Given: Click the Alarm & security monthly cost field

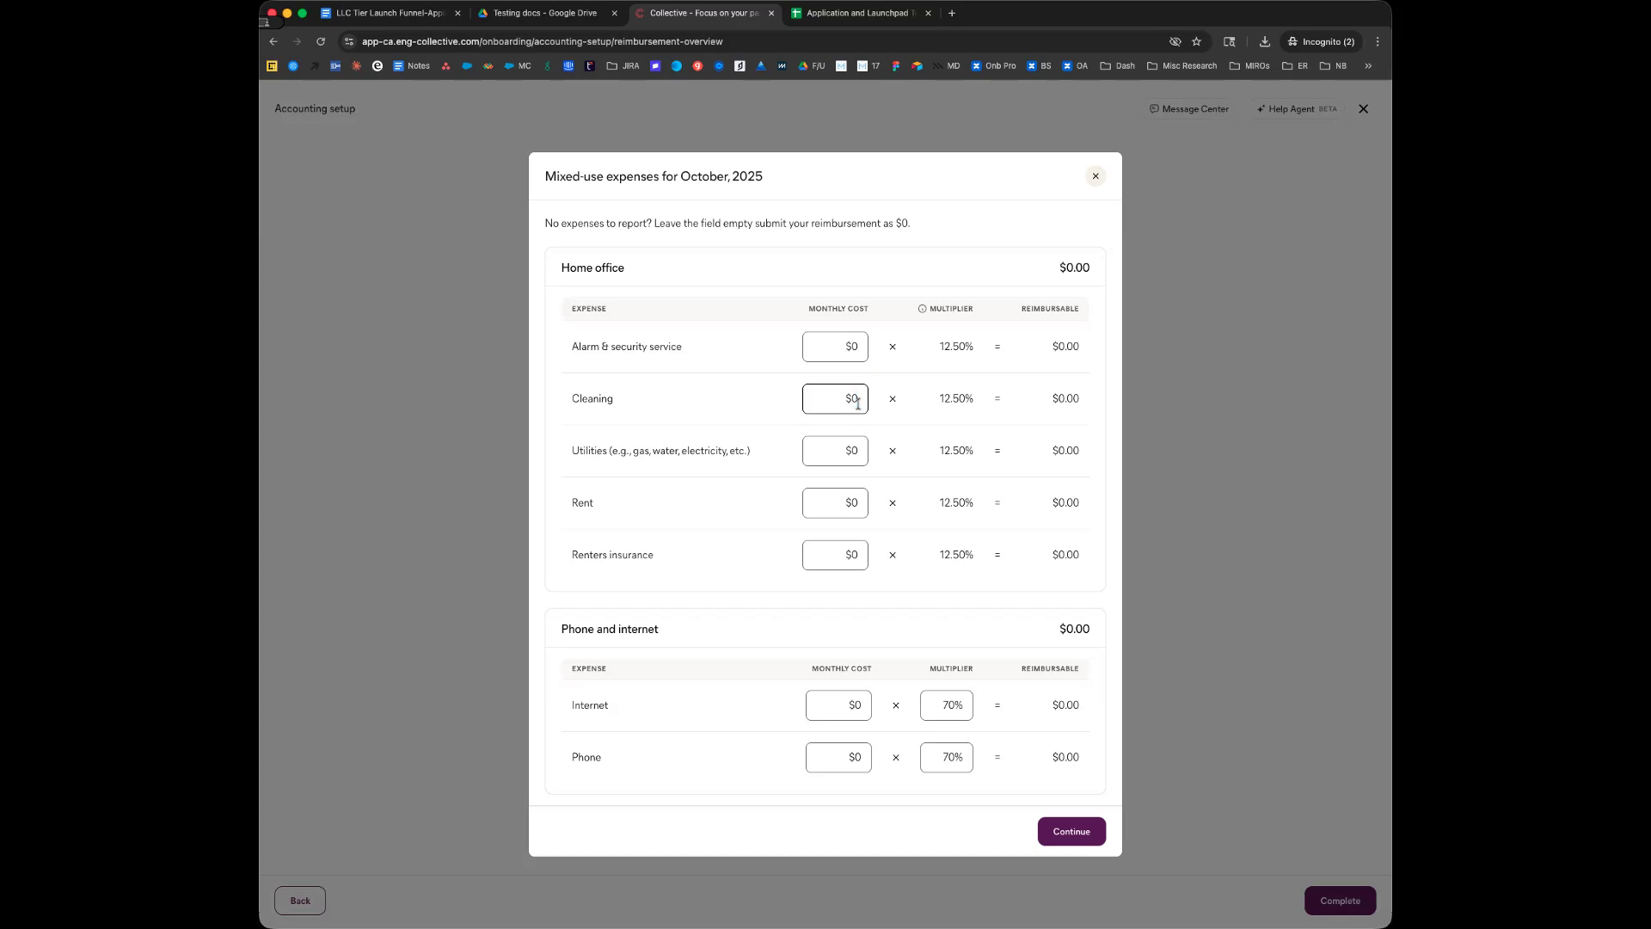Looking at the screenshot, I should pyautogui.click(x=834, y=347).
